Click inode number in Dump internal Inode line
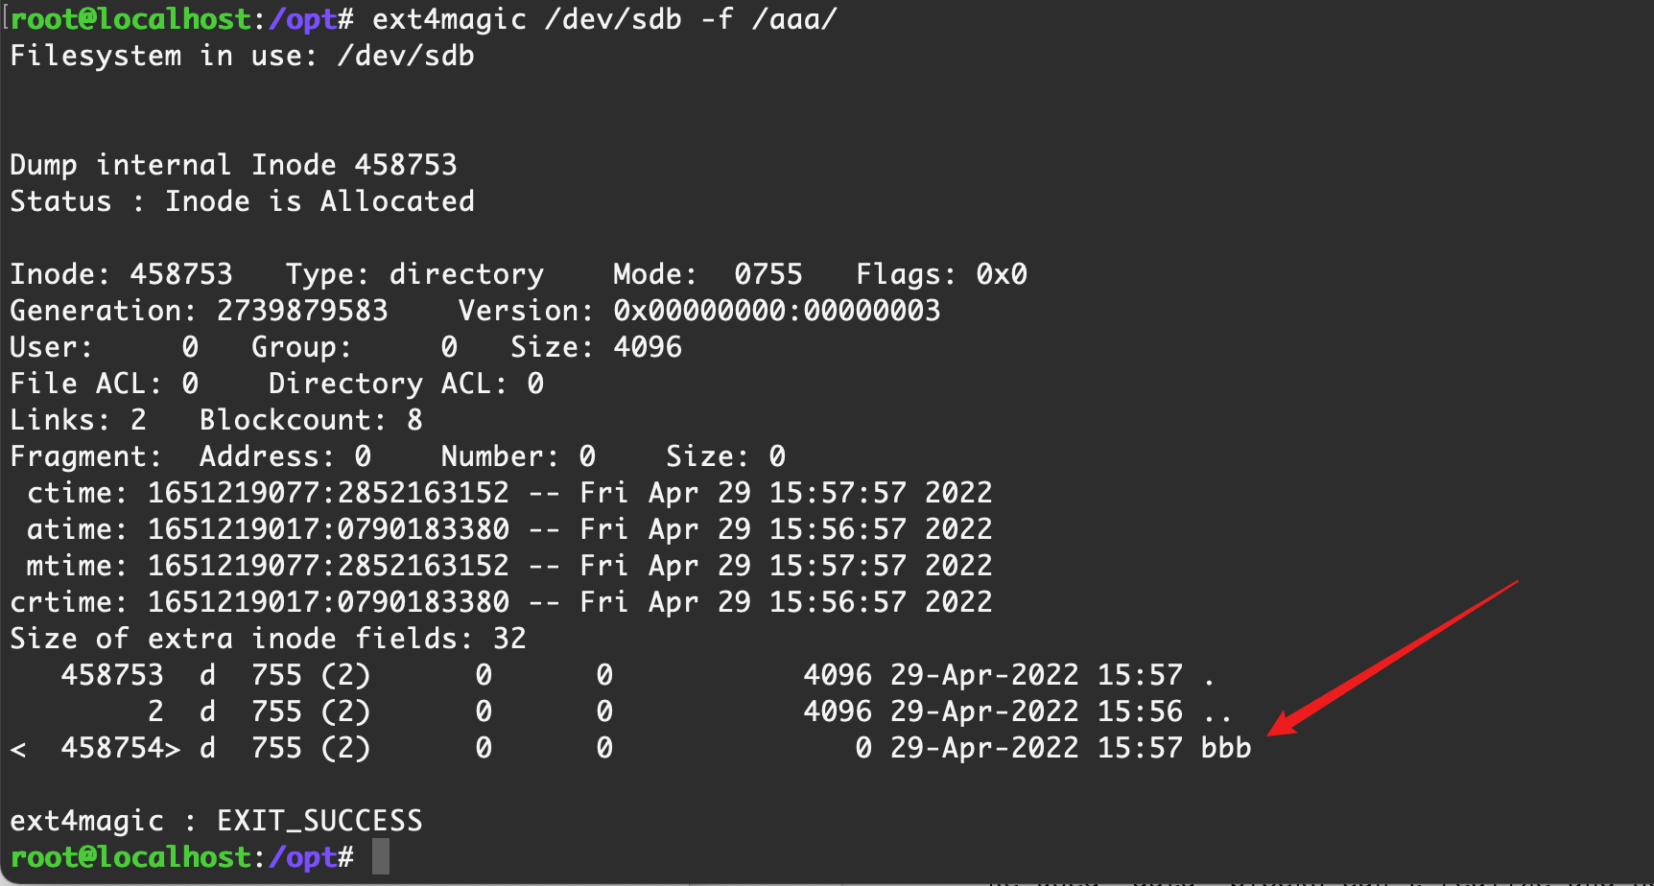This screenshot has width=1654, height=886. click(405, 165)
